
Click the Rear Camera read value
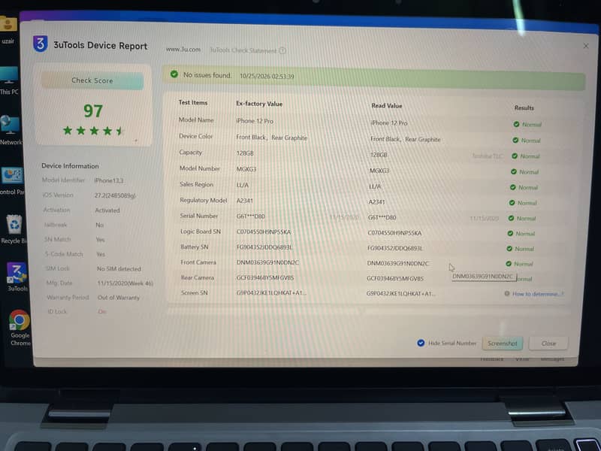pyautogui.click(x=395, y=278)
